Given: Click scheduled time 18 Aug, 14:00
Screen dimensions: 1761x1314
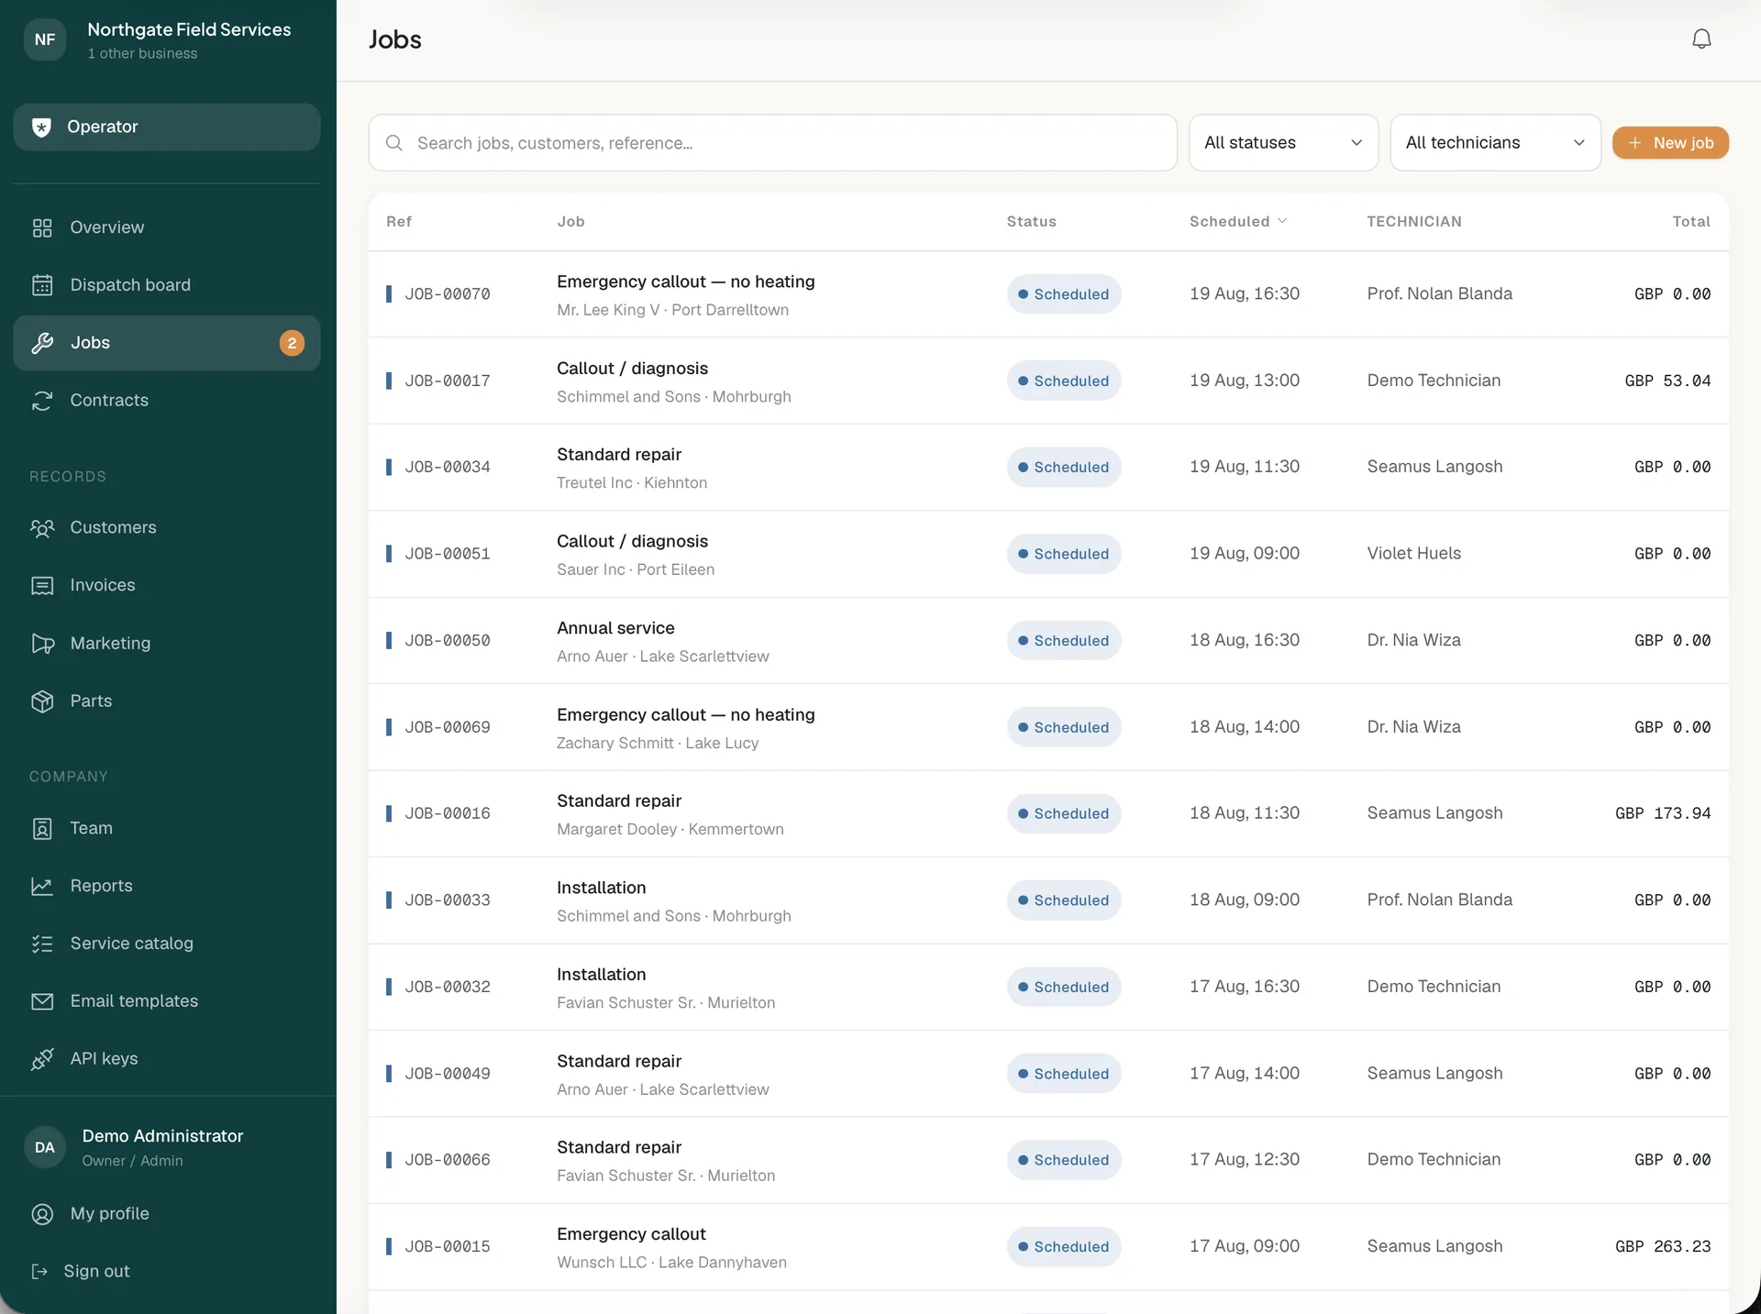Looking at the screenshot, I should (1245, 727).
